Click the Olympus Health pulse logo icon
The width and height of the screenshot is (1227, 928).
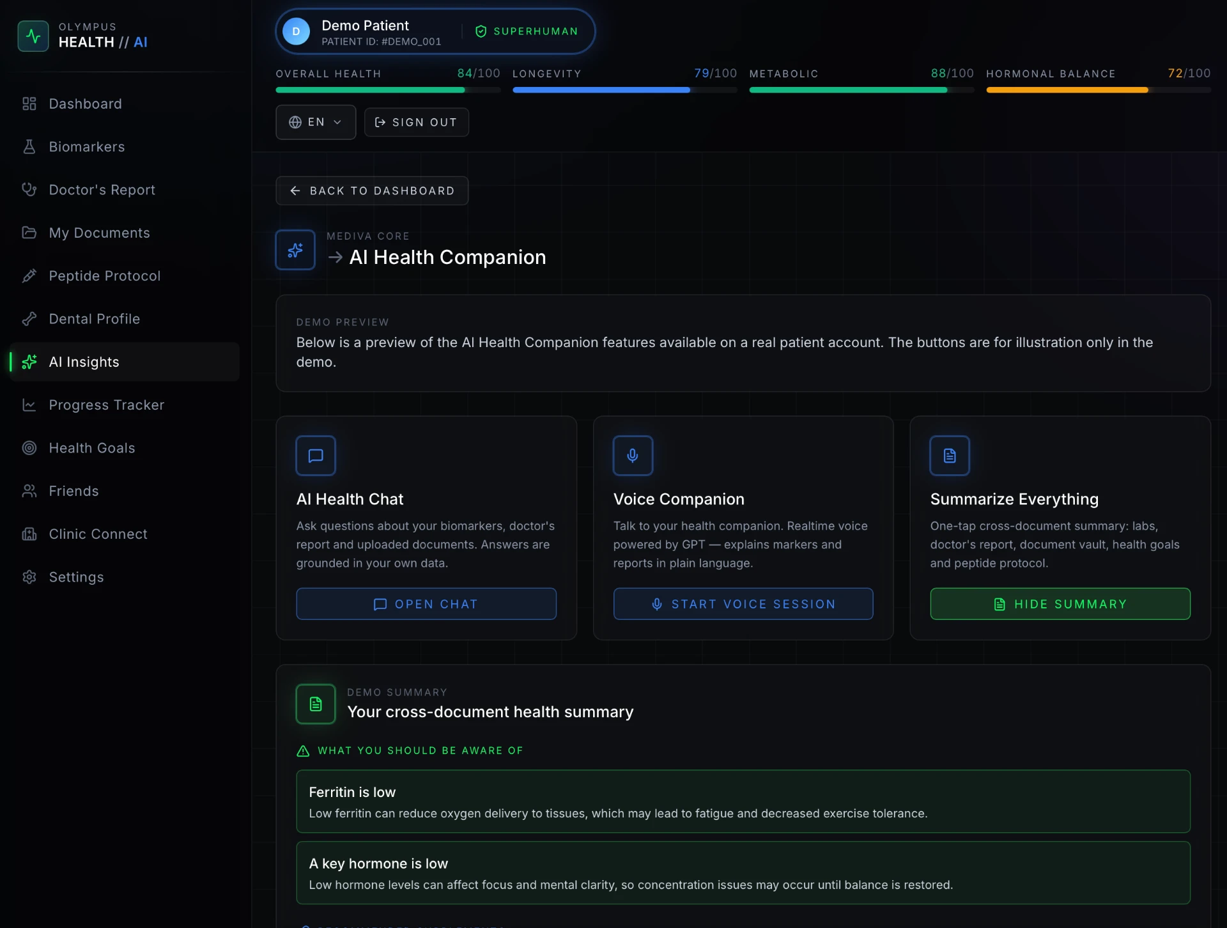click(x=33, y=36)
